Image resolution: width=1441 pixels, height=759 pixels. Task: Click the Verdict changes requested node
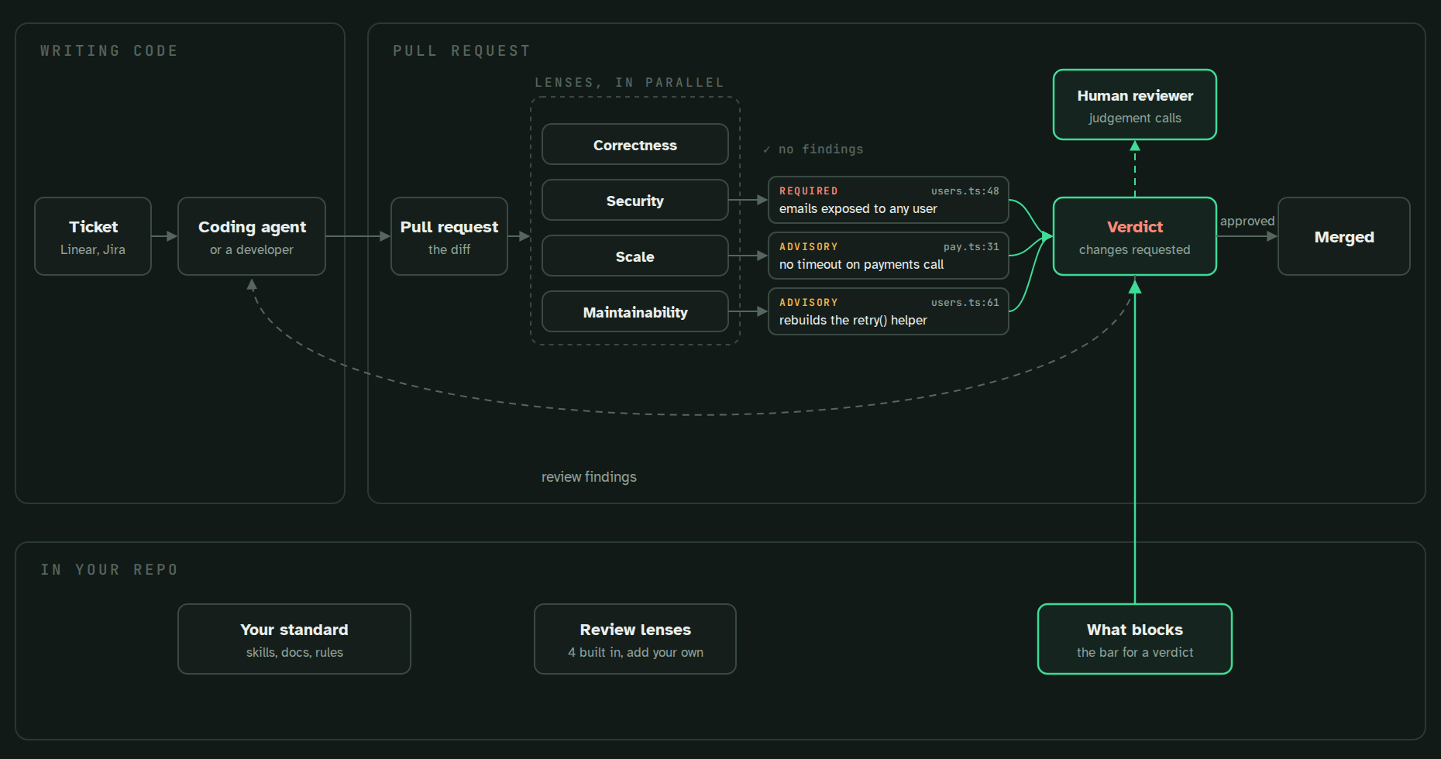pyautogui.click(x=1135, y=236)
